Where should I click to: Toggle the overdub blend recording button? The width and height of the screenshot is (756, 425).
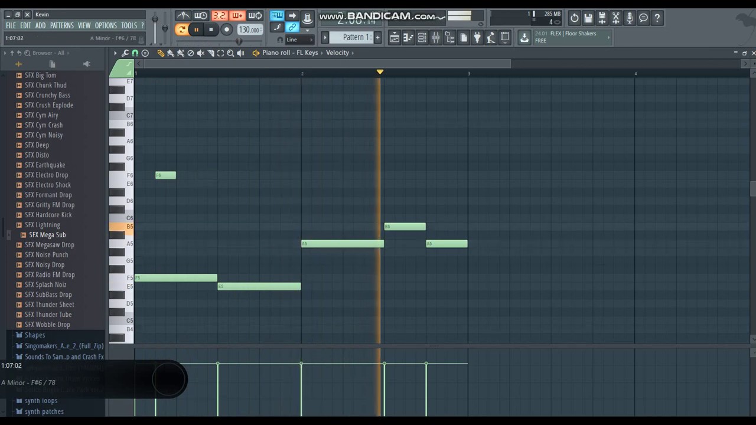[237, 15]
